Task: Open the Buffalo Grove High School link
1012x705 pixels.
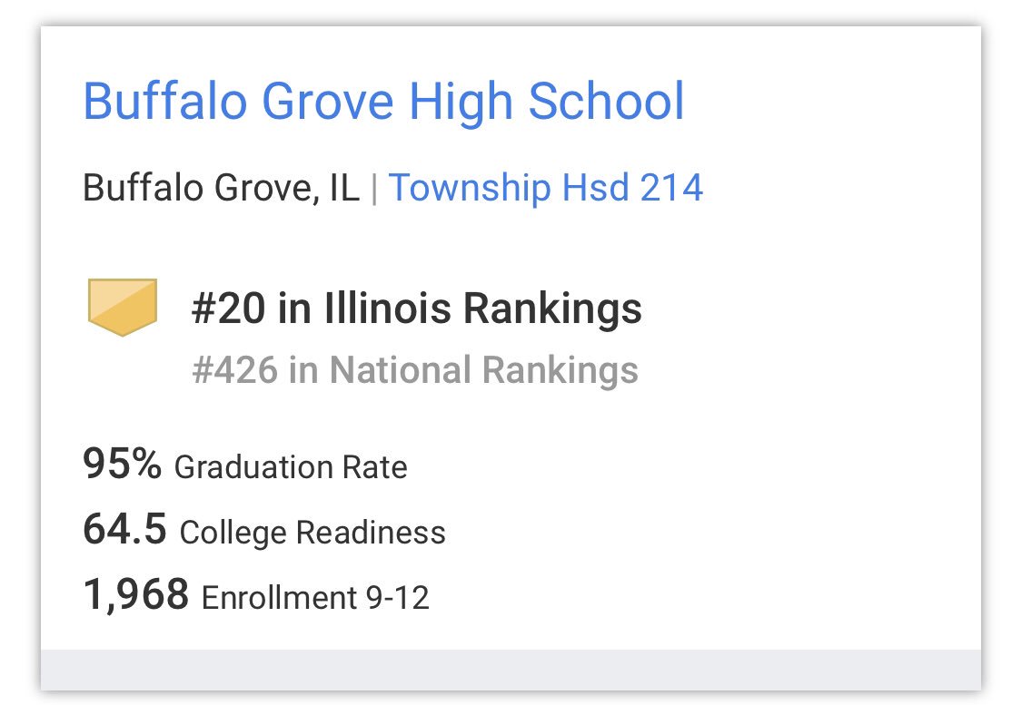Action: (383, 102)
